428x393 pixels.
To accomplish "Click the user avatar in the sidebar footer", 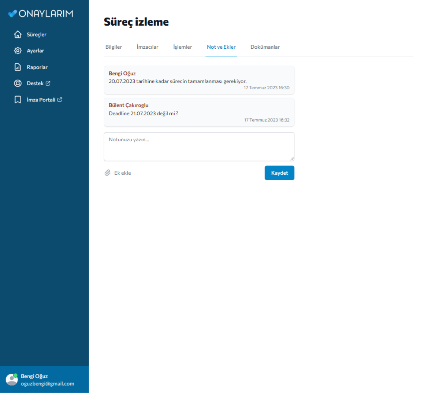I will 12,379.
